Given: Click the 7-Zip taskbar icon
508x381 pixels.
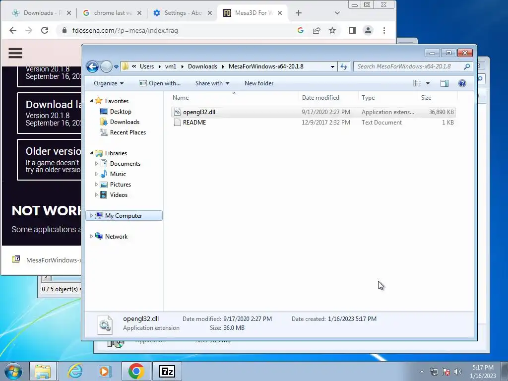Looking at the screenshot, I should pos(167,371).
